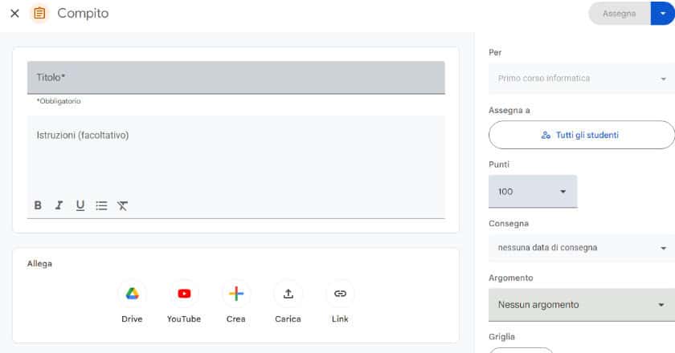Open the Assegna options dropdown arrow
This screenshot has width=675, height=353.
(x=663, y=14)
